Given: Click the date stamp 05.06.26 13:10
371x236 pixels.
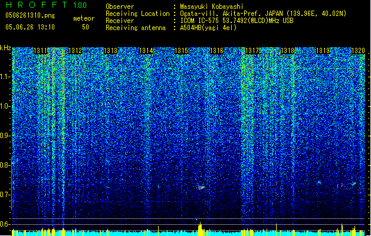Looking at the screenshot, I should (x=30, y=27).
